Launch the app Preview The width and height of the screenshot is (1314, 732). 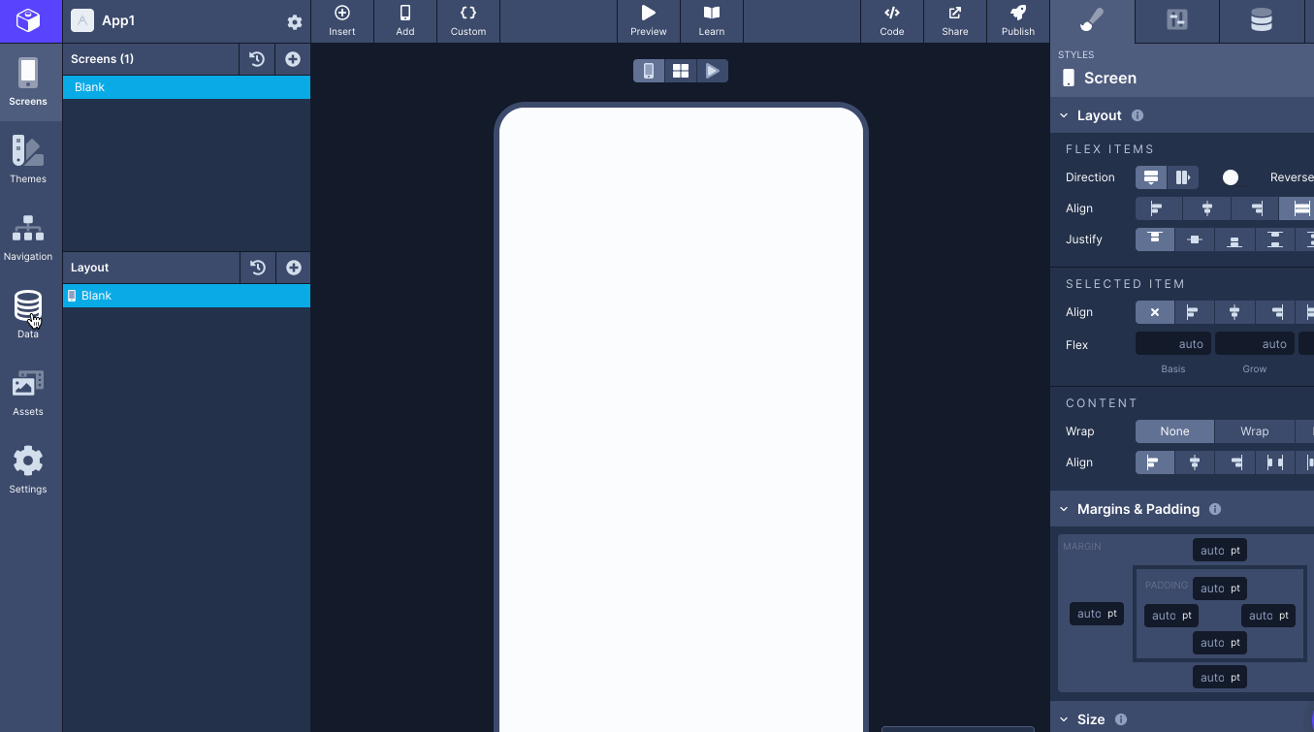point(648,19)
